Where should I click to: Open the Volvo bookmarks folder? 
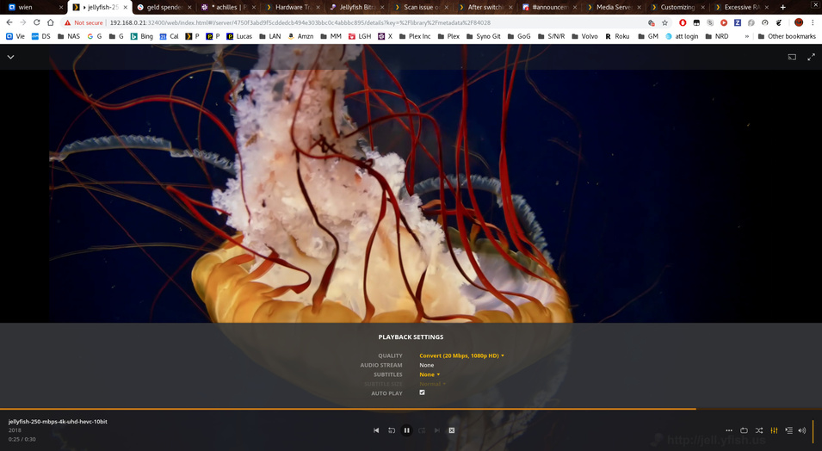point(584,36)
